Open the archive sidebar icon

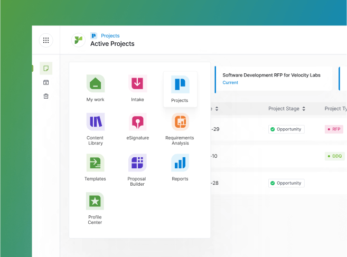(x=46, y=82)
